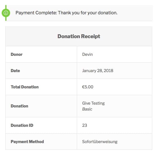Select the date January 28, 2018

point(98,71)
